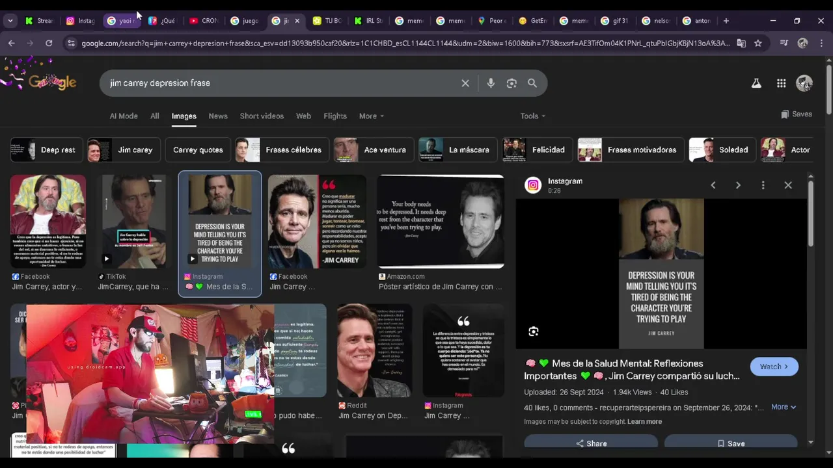This screenshot has width=833, height=468.
Task: Open the Tools dropdown
Action: click(533, 116)
